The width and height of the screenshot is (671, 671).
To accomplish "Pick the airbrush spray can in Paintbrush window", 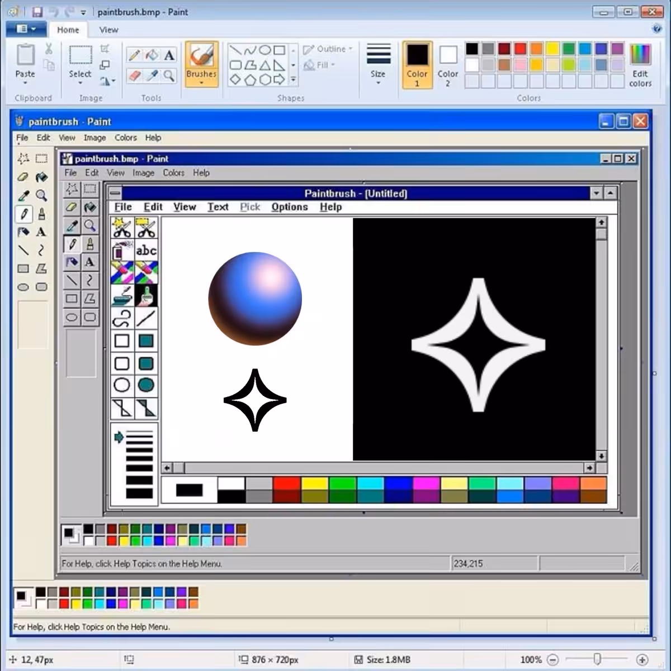I will pos(122,251).
